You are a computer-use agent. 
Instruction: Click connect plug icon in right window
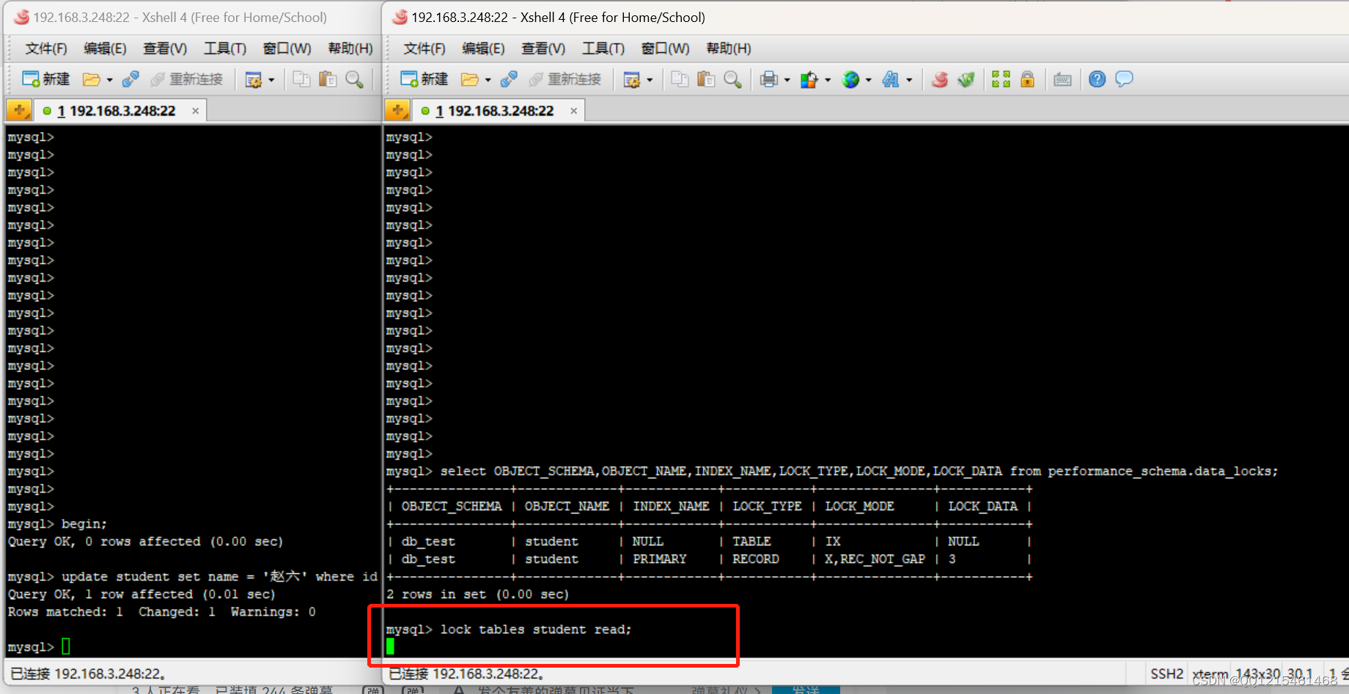click(x=510, y=79)
